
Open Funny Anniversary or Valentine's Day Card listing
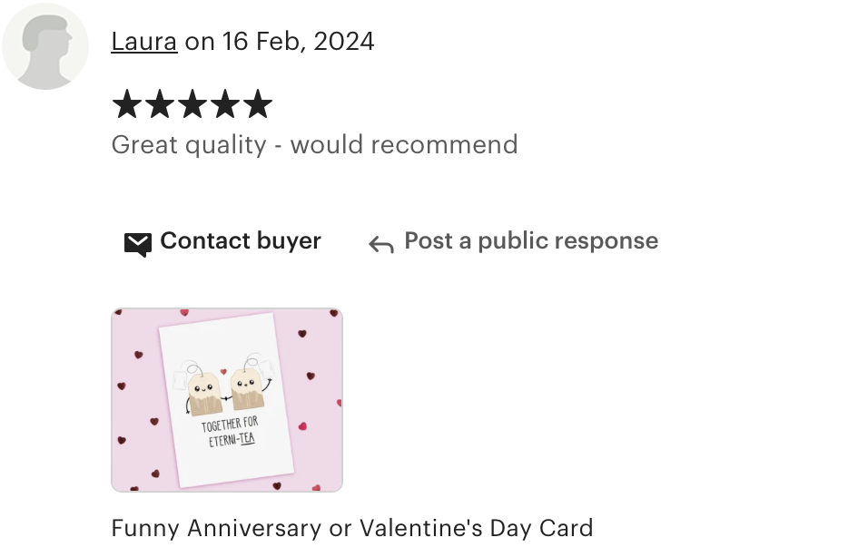352,528
